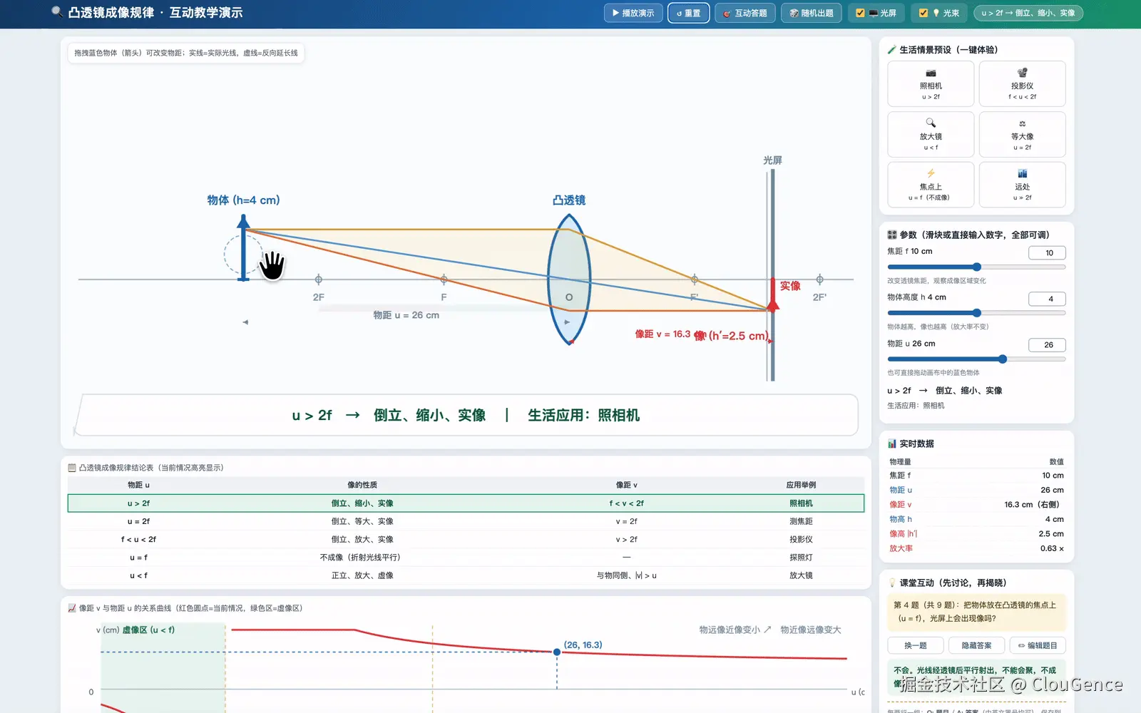This screenshot has width=1141, height=713.
Task: Click the 焦距 f number input field
Action: [1047, 253]
